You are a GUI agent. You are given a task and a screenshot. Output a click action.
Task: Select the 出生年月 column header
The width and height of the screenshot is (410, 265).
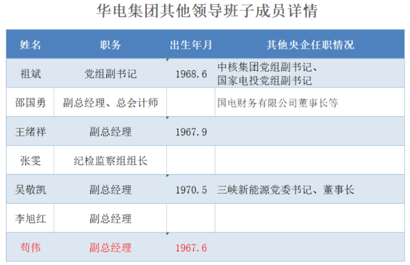191,45
